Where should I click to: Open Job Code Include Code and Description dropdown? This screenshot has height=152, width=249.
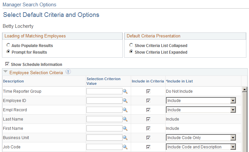(233, 147)
